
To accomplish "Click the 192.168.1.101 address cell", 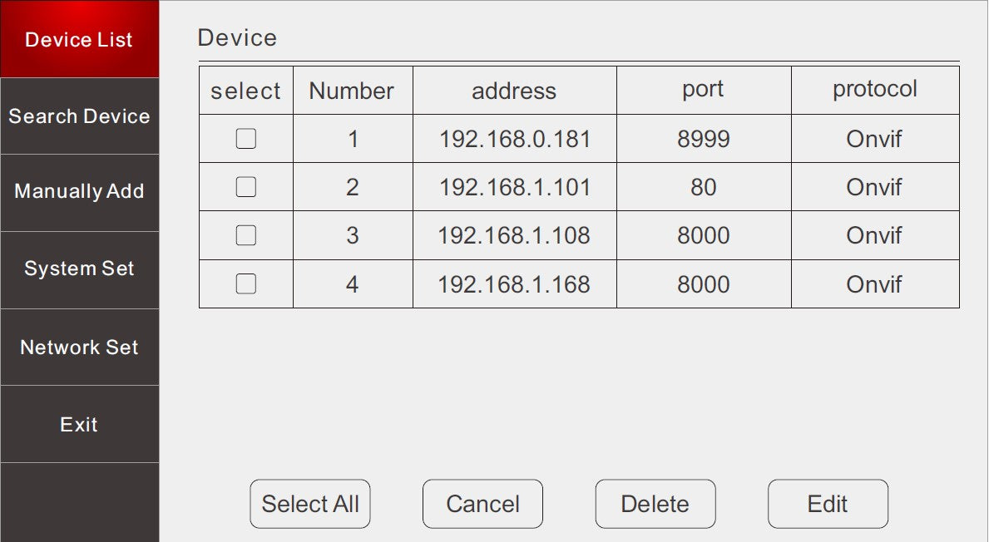I will click(x=515, y=187).
